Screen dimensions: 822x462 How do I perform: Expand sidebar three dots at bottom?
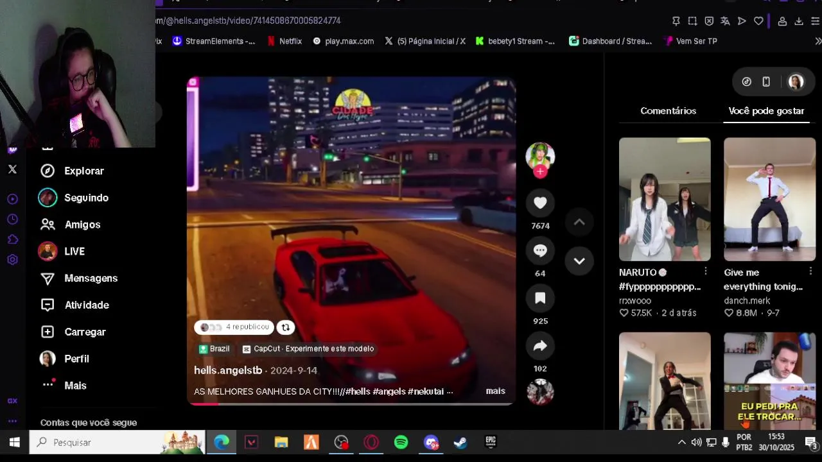coord(12,422)
